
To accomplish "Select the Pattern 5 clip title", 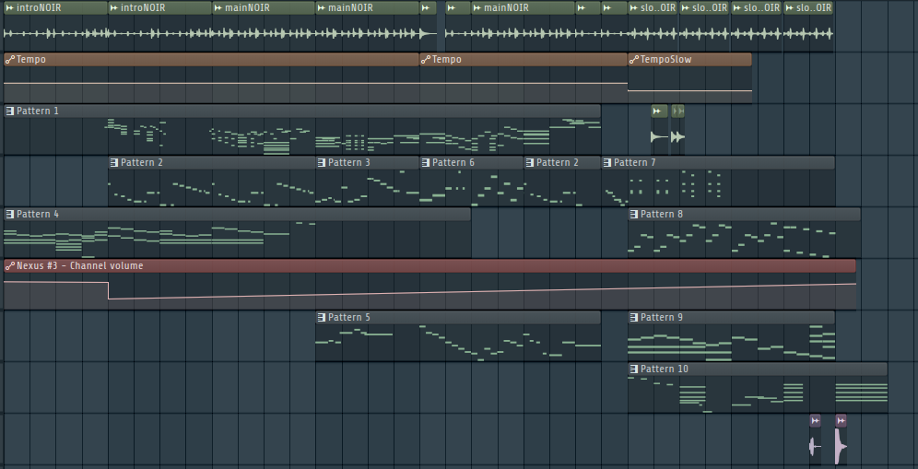I will point(349,317).
